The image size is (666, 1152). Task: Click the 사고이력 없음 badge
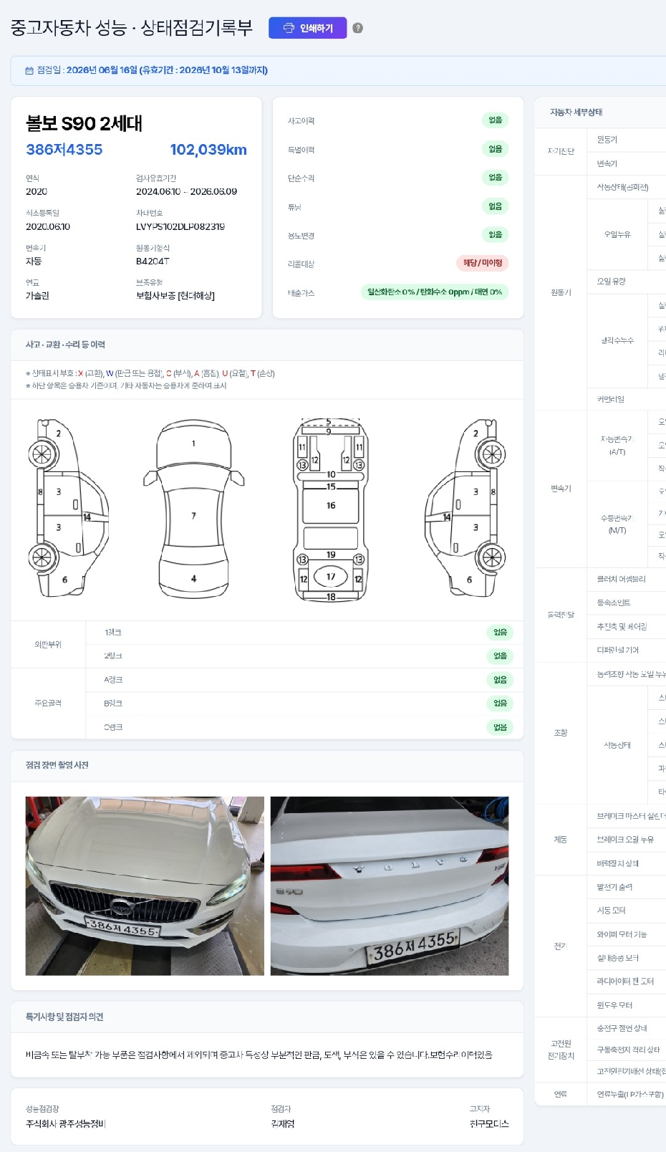[496, 120]
